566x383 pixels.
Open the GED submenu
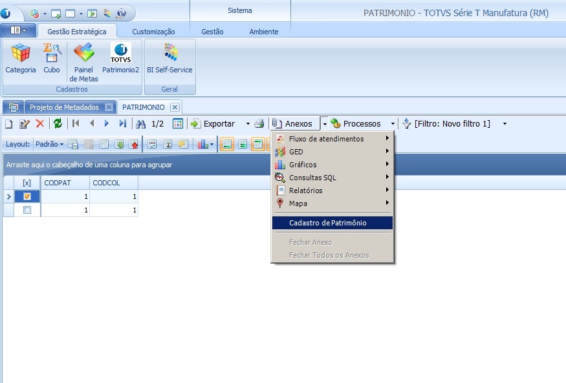332,152
